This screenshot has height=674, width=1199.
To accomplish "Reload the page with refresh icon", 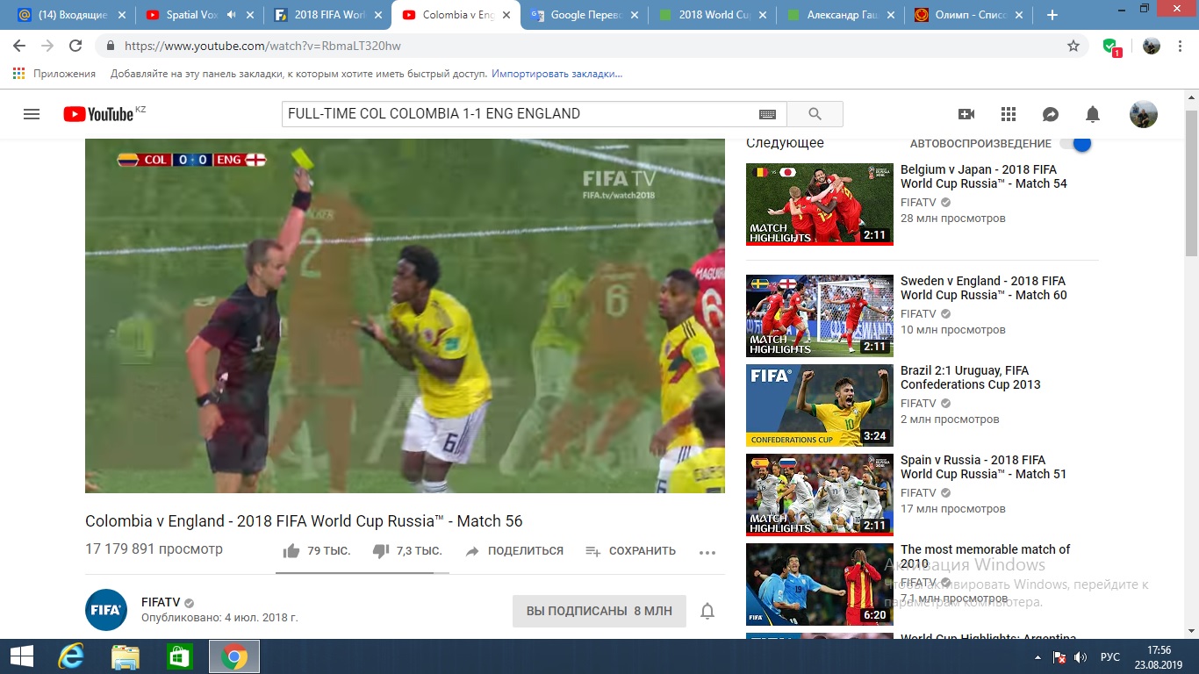I will click(75, 46).
